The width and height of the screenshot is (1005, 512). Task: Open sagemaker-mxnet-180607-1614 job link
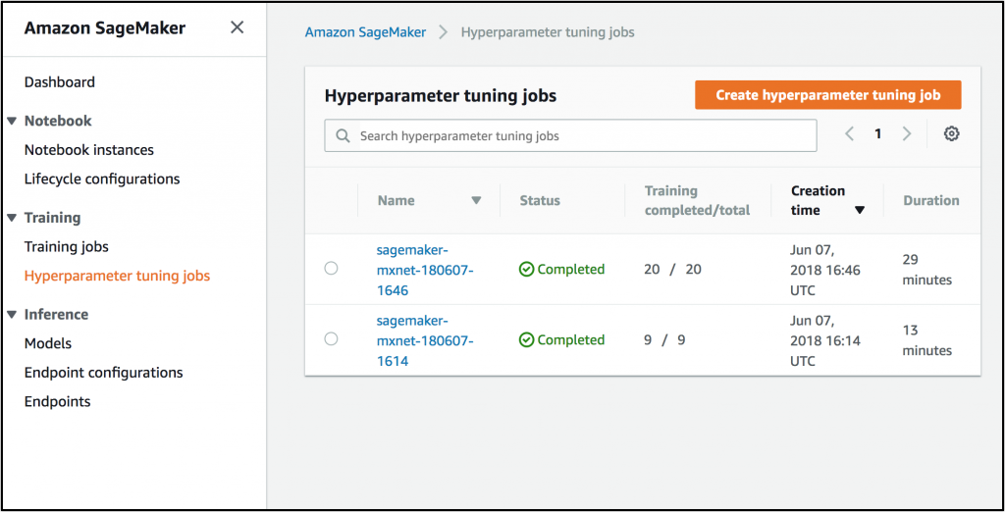click(424, 341)
